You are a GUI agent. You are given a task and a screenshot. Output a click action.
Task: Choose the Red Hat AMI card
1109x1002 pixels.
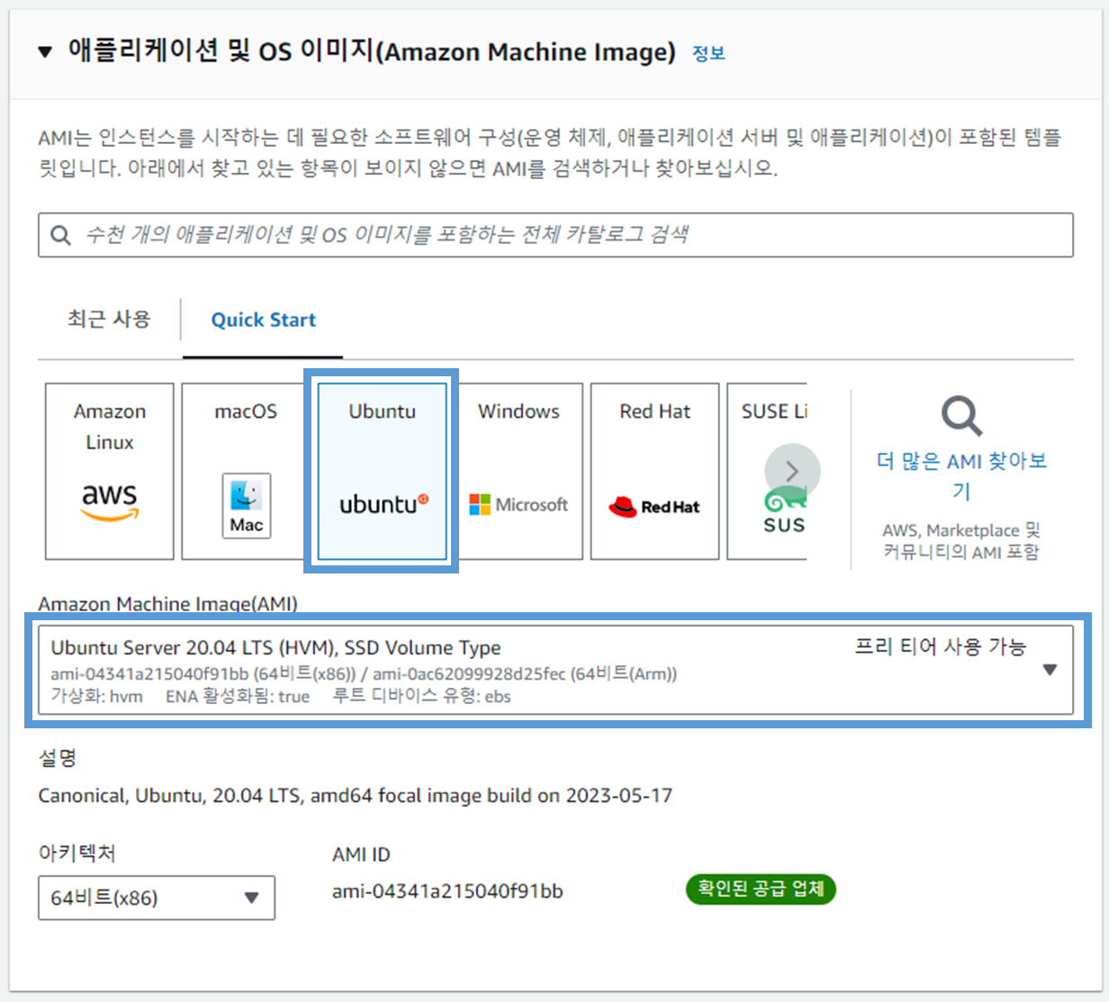[x=654, y=471]
